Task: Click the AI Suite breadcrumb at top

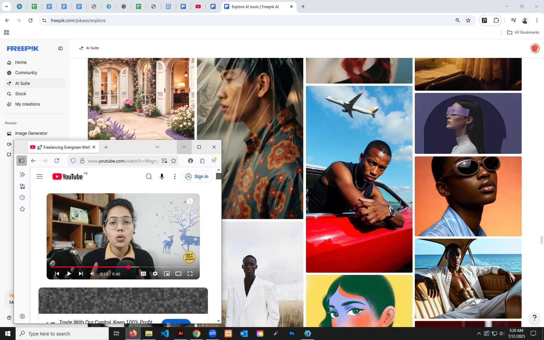Action: [89, 48]
